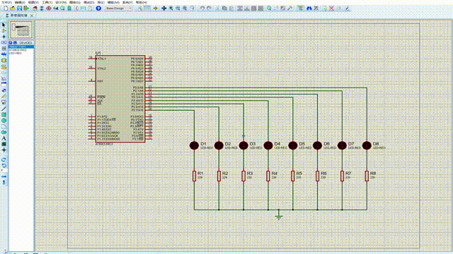Select the Generator Mode tool
Viewport: 453px width, 254px height.
[4, 90]
